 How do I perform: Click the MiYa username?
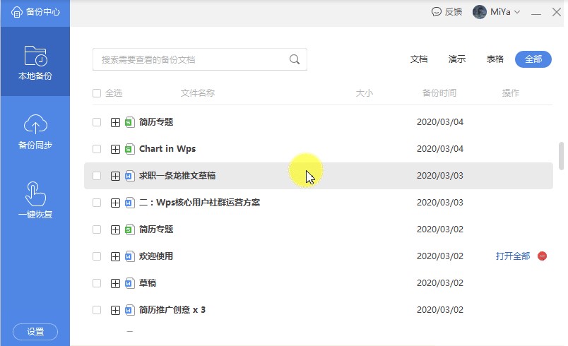(x=500, y=12)
